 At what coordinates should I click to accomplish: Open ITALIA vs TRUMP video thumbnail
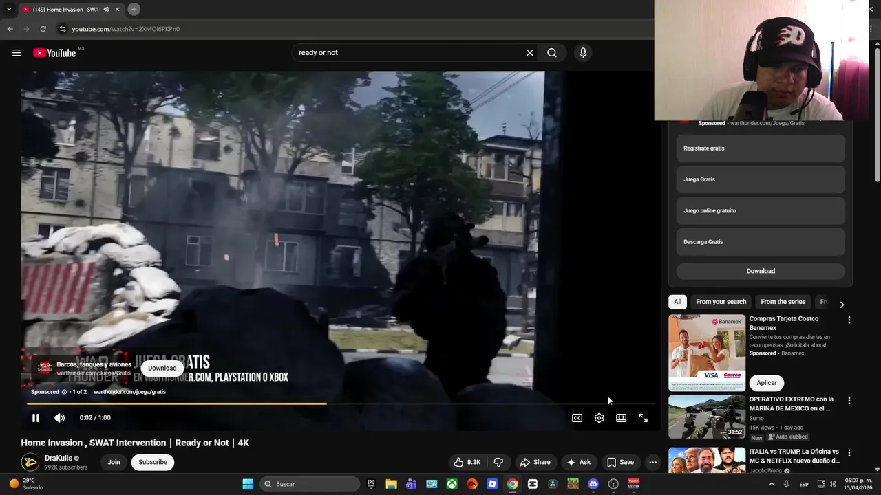(x=707, y=461)
